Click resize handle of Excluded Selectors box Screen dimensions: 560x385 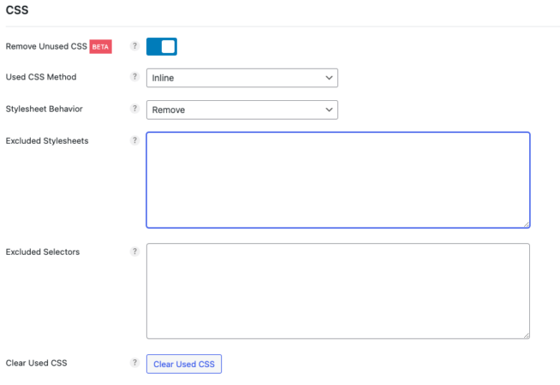pos(525,335)
